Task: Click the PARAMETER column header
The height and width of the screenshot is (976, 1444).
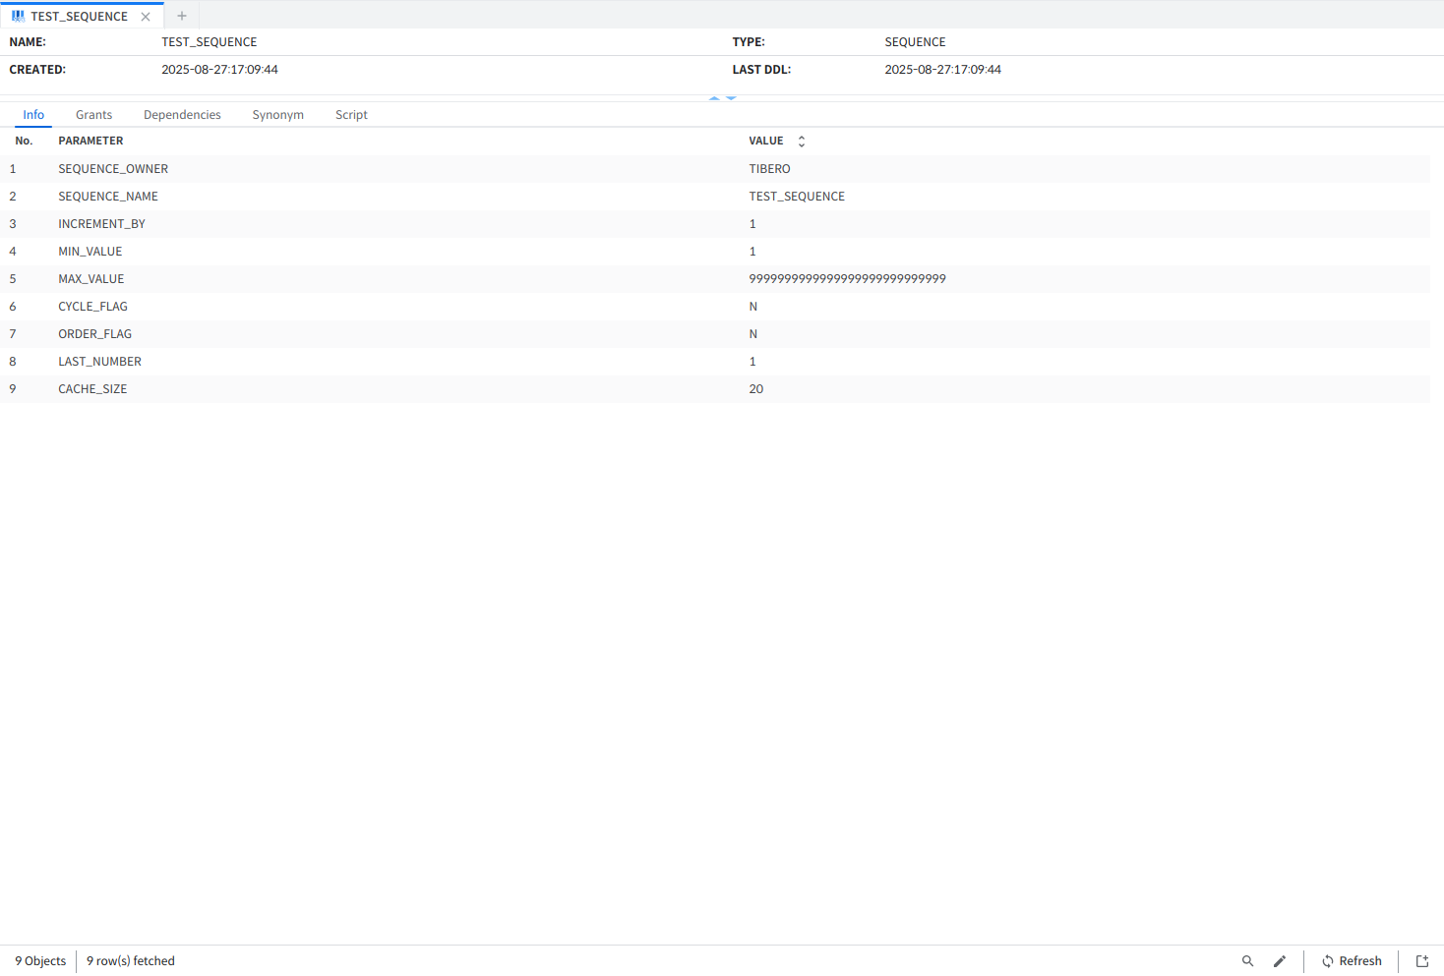Action: (90, 142)
